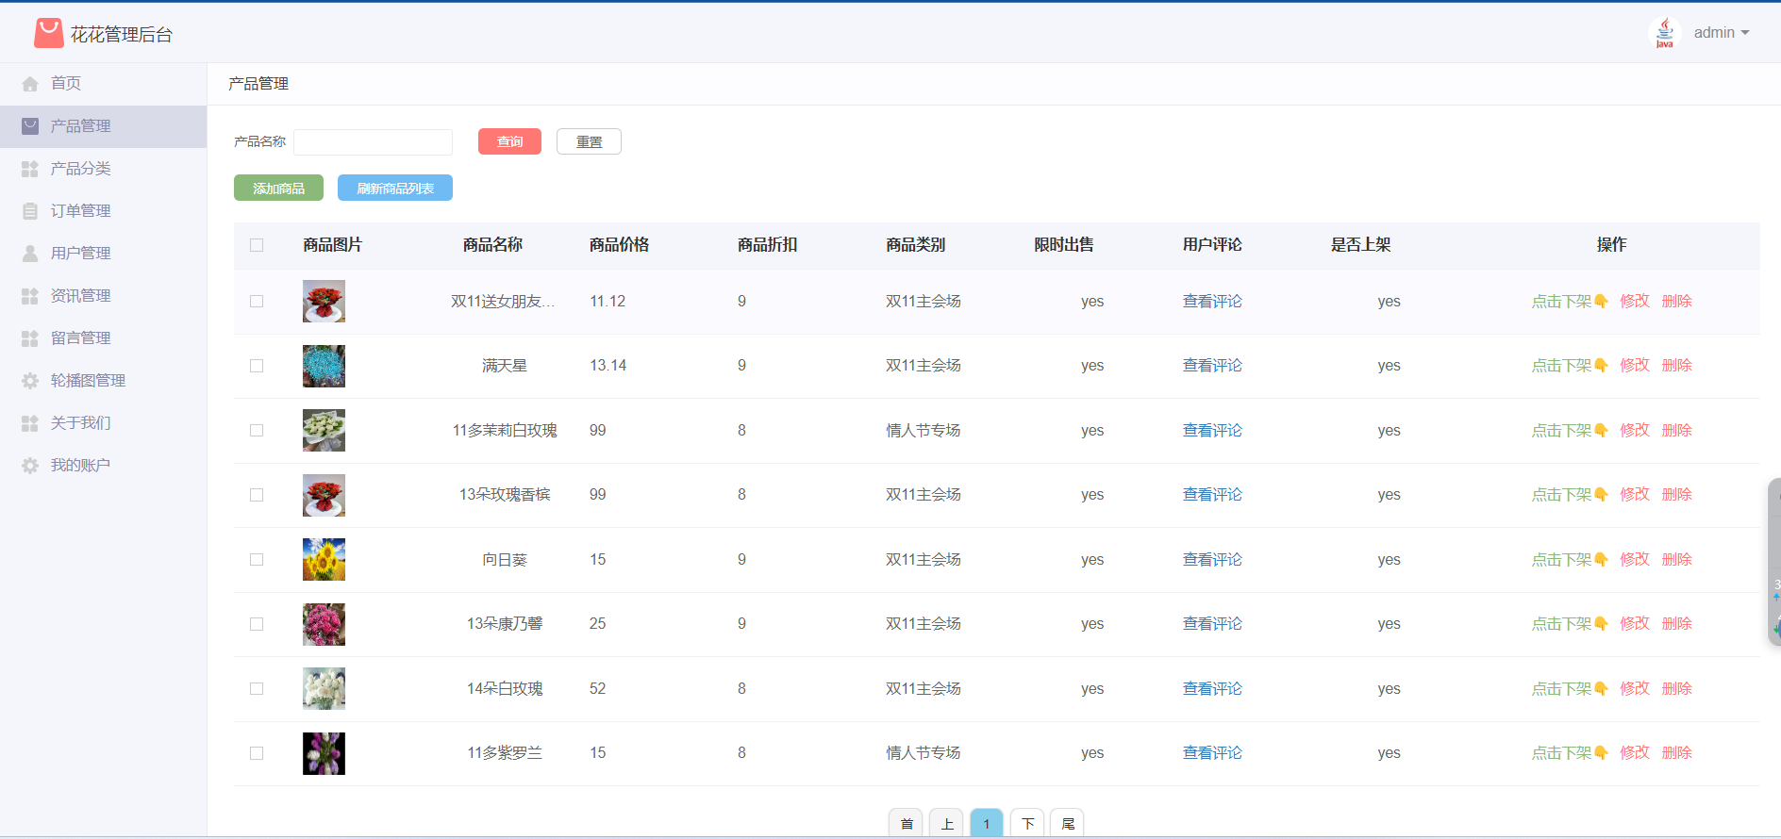Click the gear icon beside 轮播图管理
This screenshot has width=1781, height=839.
(30, 381)
